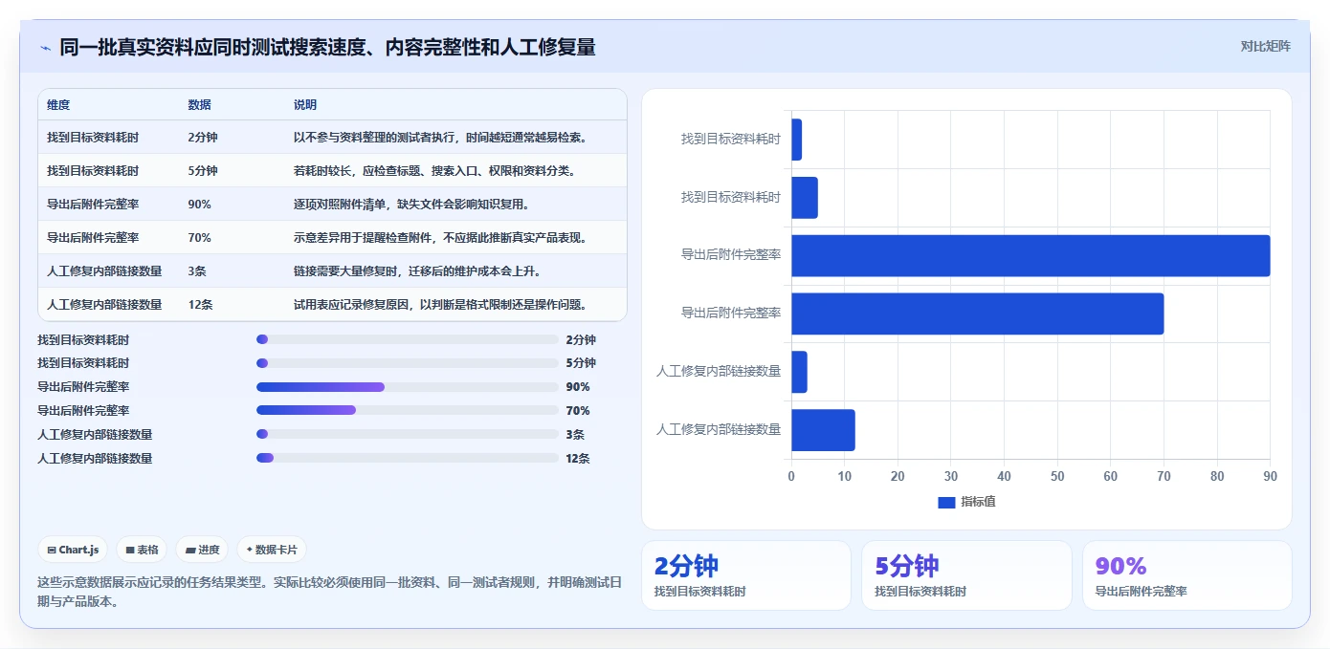Click the Chart.js chip
Image resolution: width=1330 pixels, height=649 pixels.
tap(73, 550)
